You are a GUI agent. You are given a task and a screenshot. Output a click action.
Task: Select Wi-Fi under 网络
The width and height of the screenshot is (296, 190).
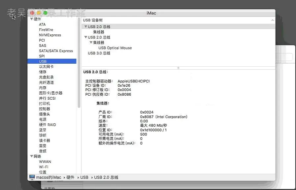point(44,167)
